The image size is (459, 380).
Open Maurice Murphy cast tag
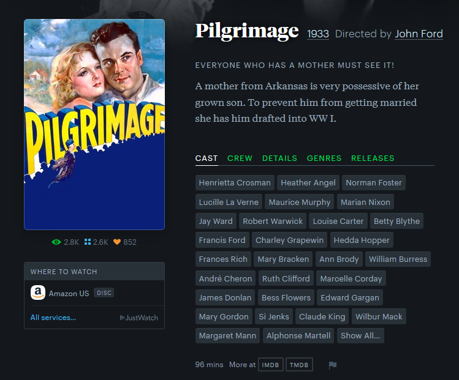click(300, 202)
